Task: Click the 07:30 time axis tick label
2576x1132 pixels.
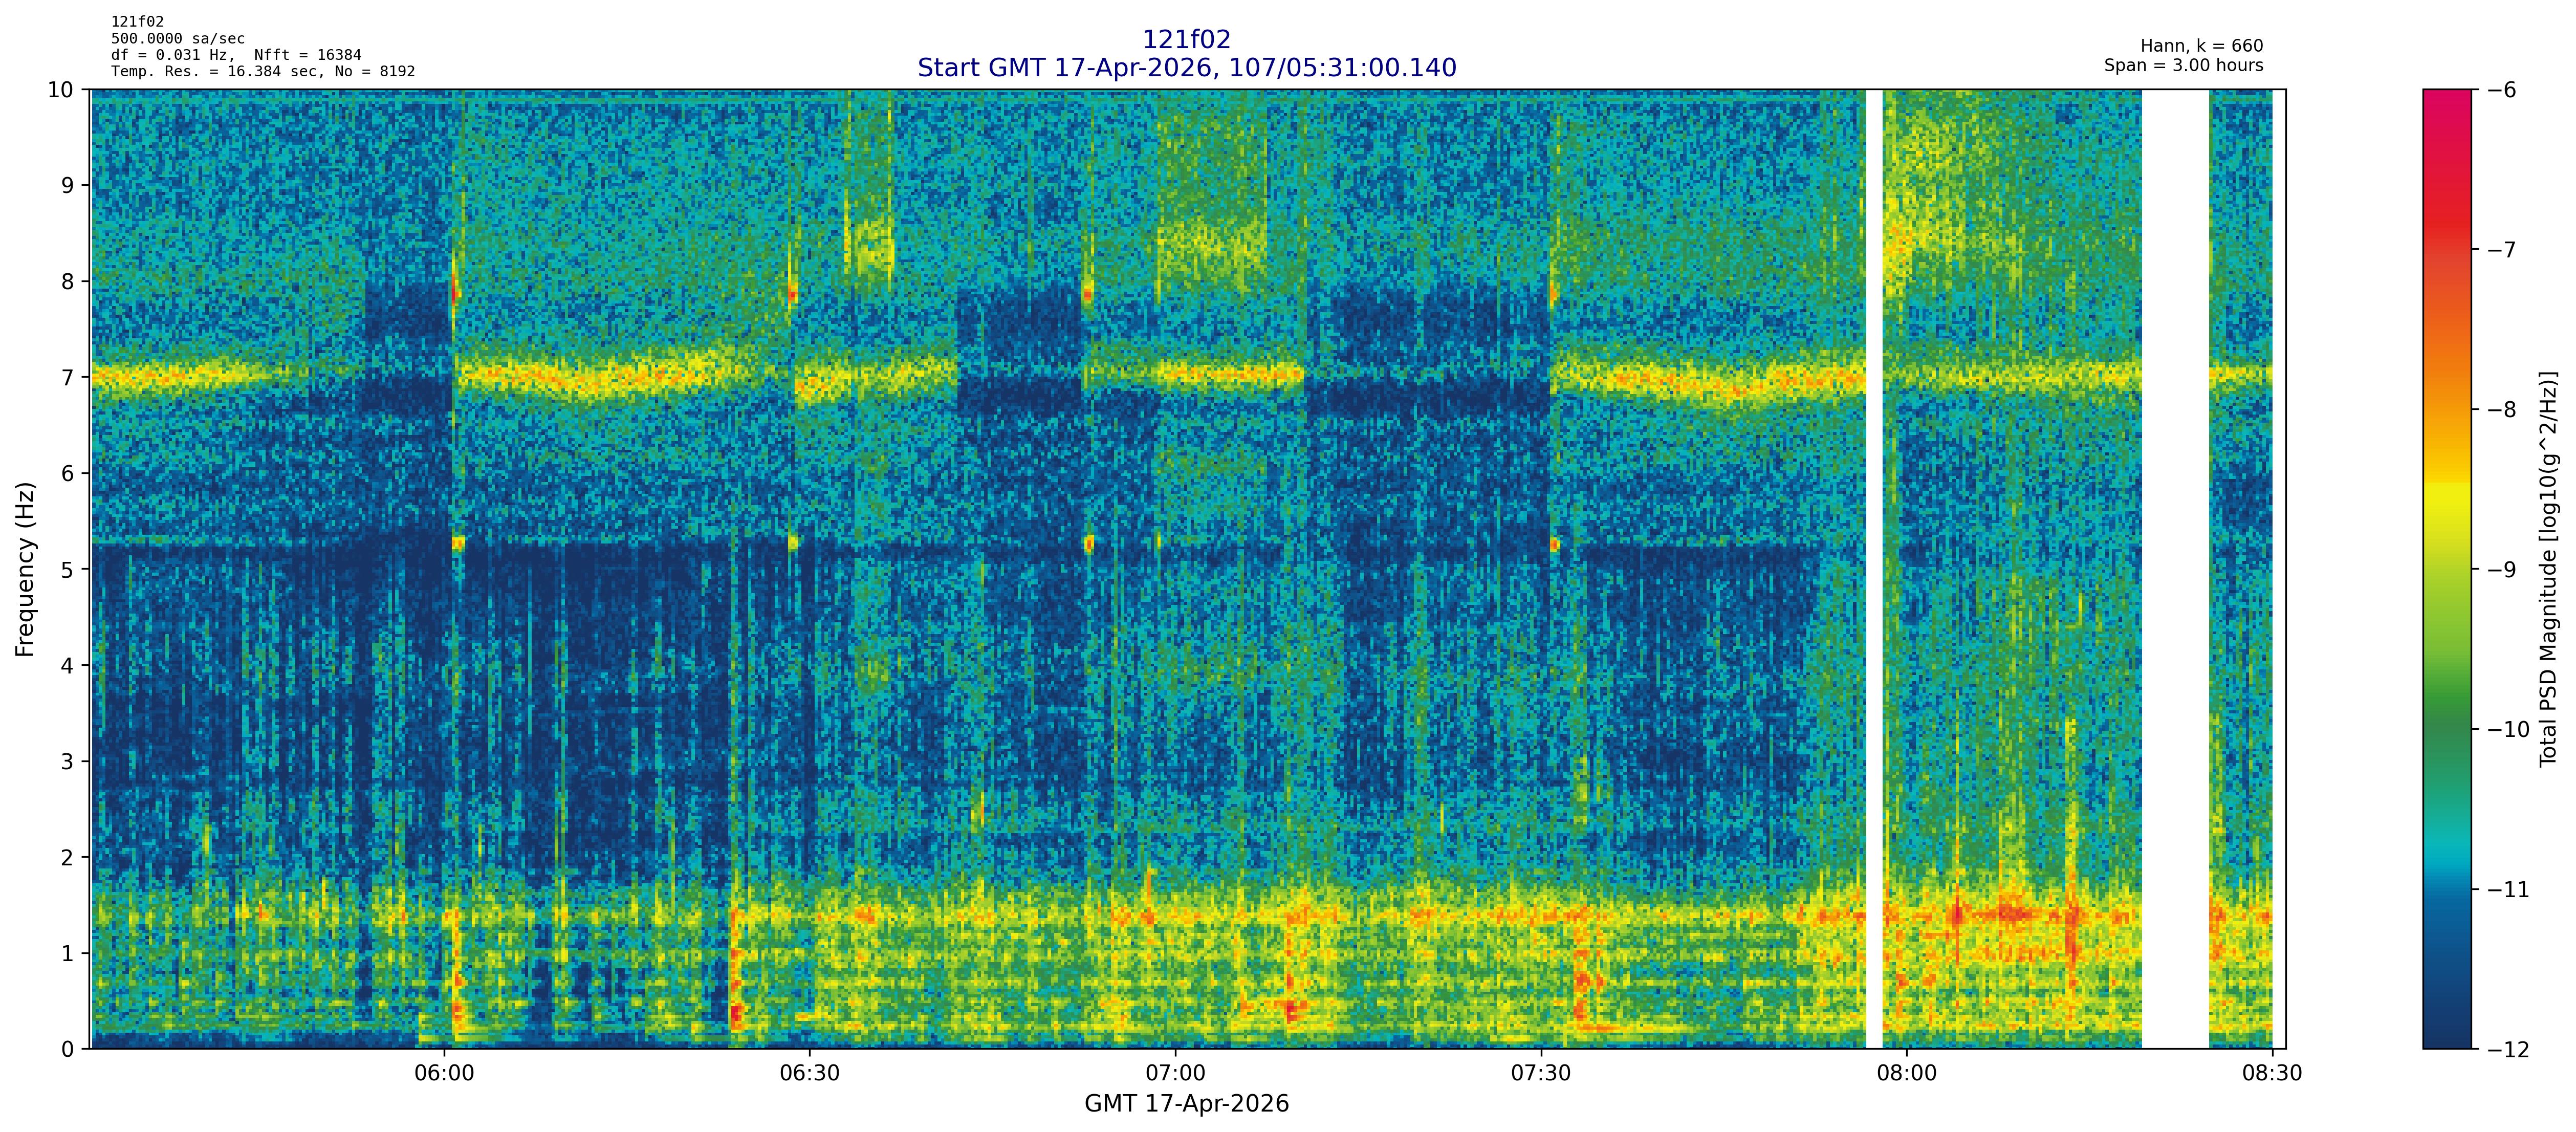Action: pos(1541,1074)
